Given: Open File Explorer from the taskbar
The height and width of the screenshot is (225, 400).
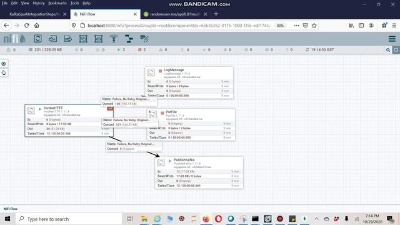Looking at the screenshot, I should coord(144,219).
